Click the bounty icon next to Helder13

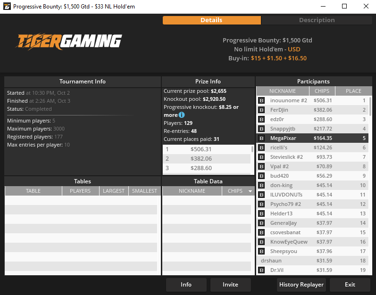click(x=261, y=213)
